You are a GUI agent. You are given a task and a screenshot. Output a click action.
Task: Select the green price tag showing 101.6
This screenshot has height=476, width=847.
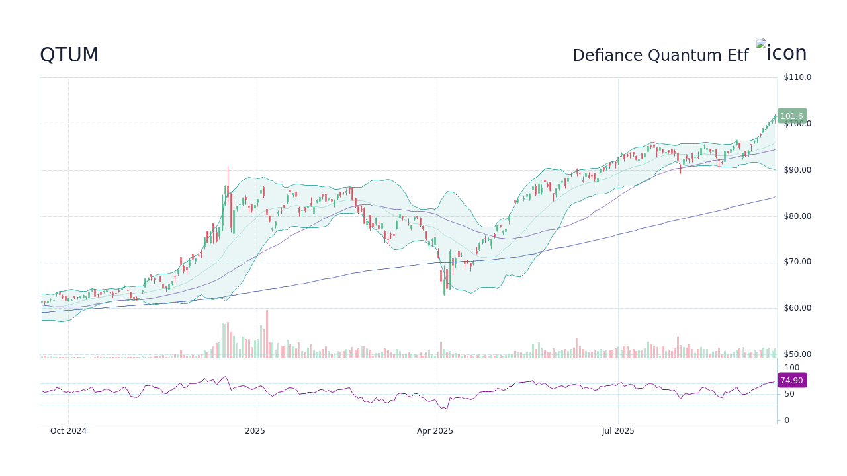791,116
